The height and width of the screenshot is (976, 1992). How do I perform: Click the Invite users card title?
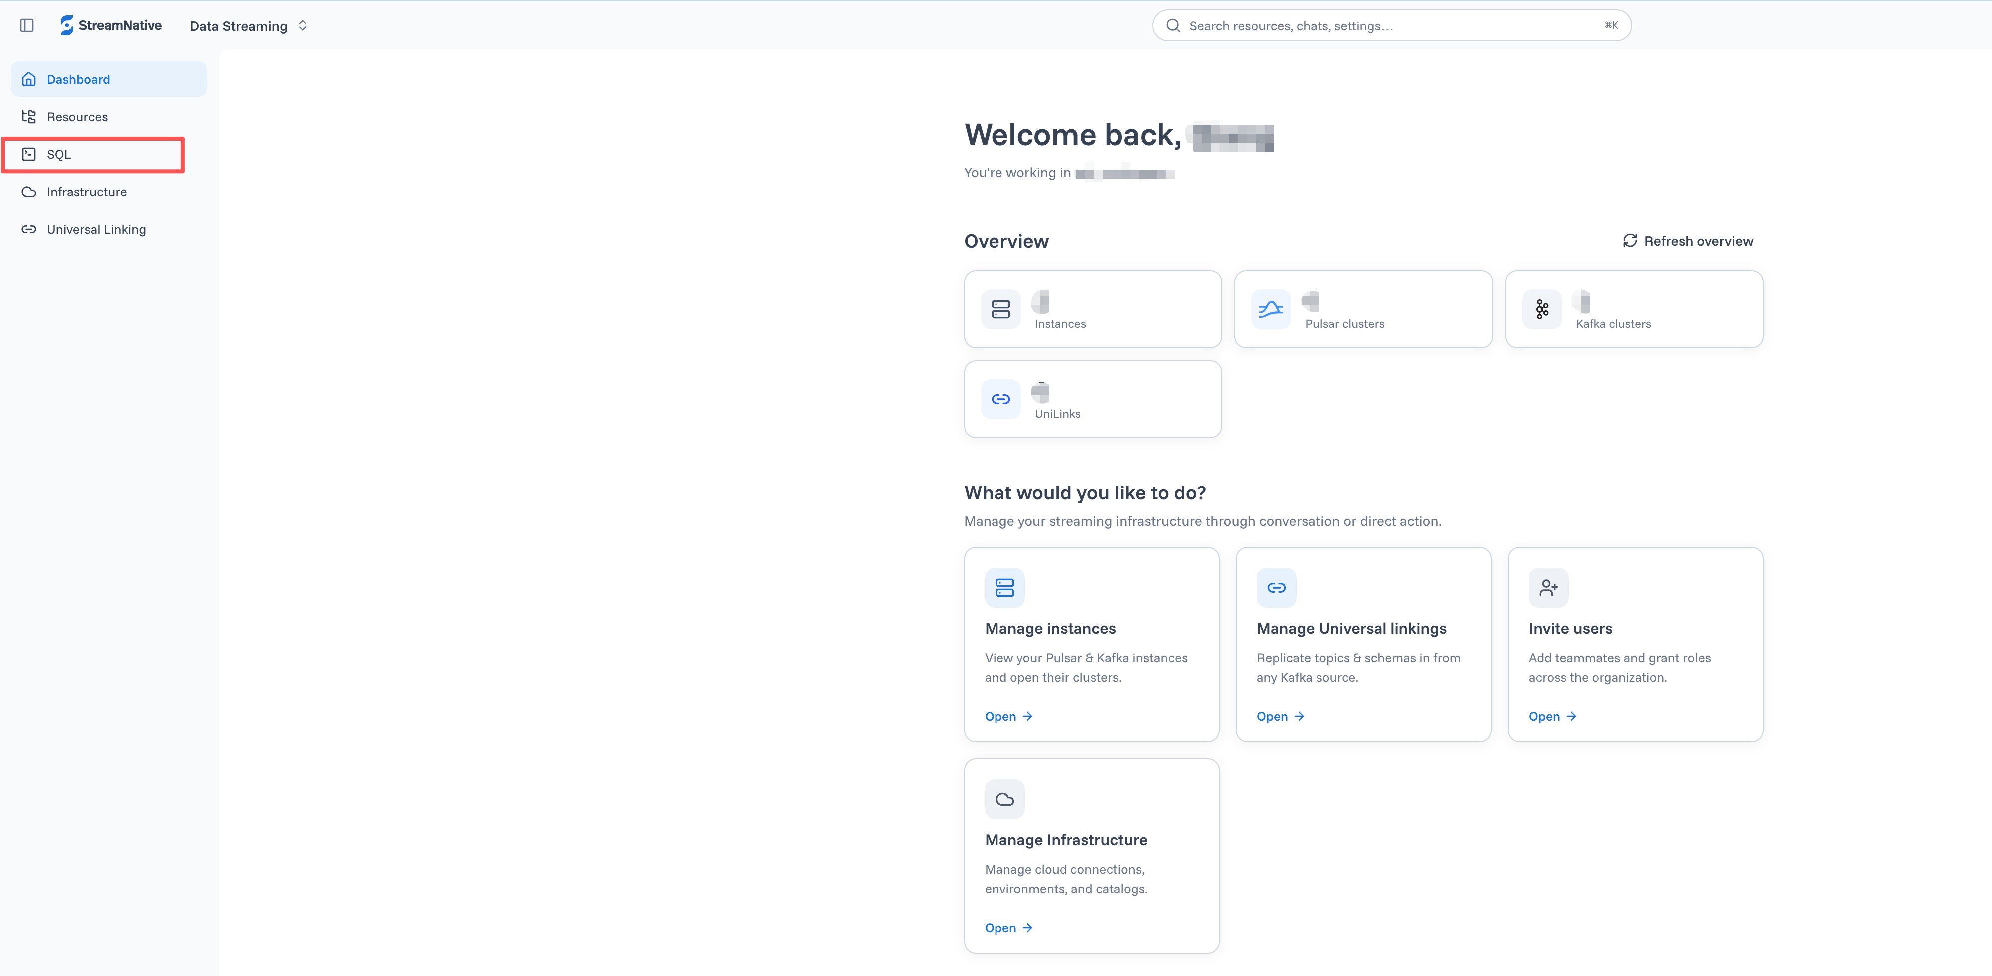[x=1571, y=629]
